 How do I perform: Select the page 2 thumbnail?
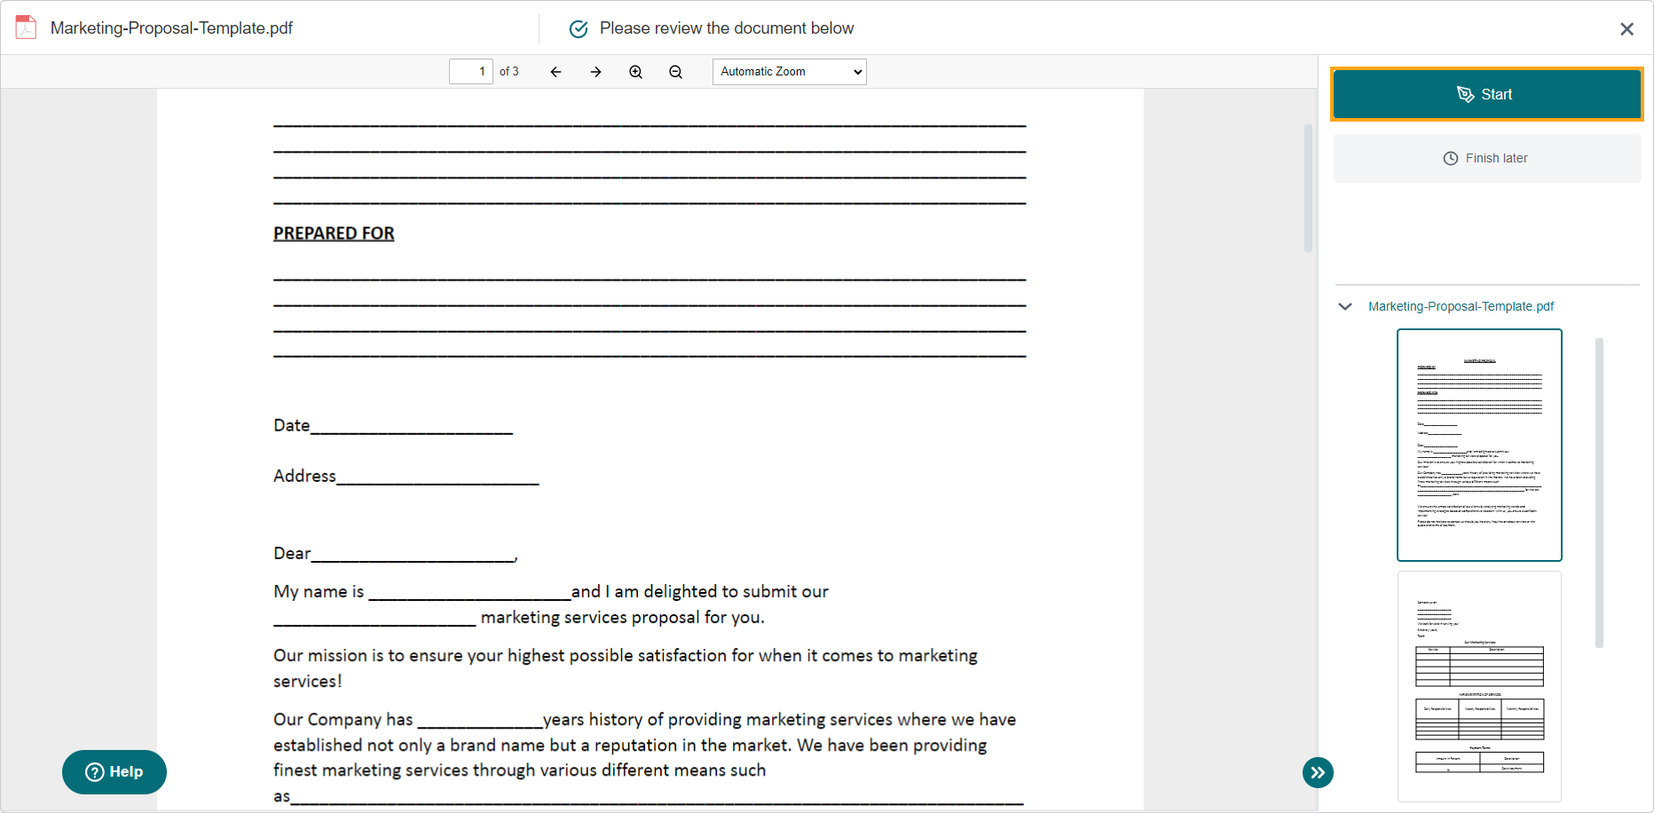click(x=1479, y=685)
